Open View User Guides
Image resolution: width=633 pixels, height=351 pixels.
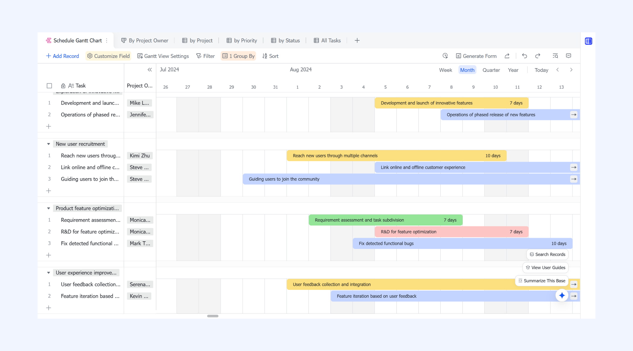(x=545, y=268)
